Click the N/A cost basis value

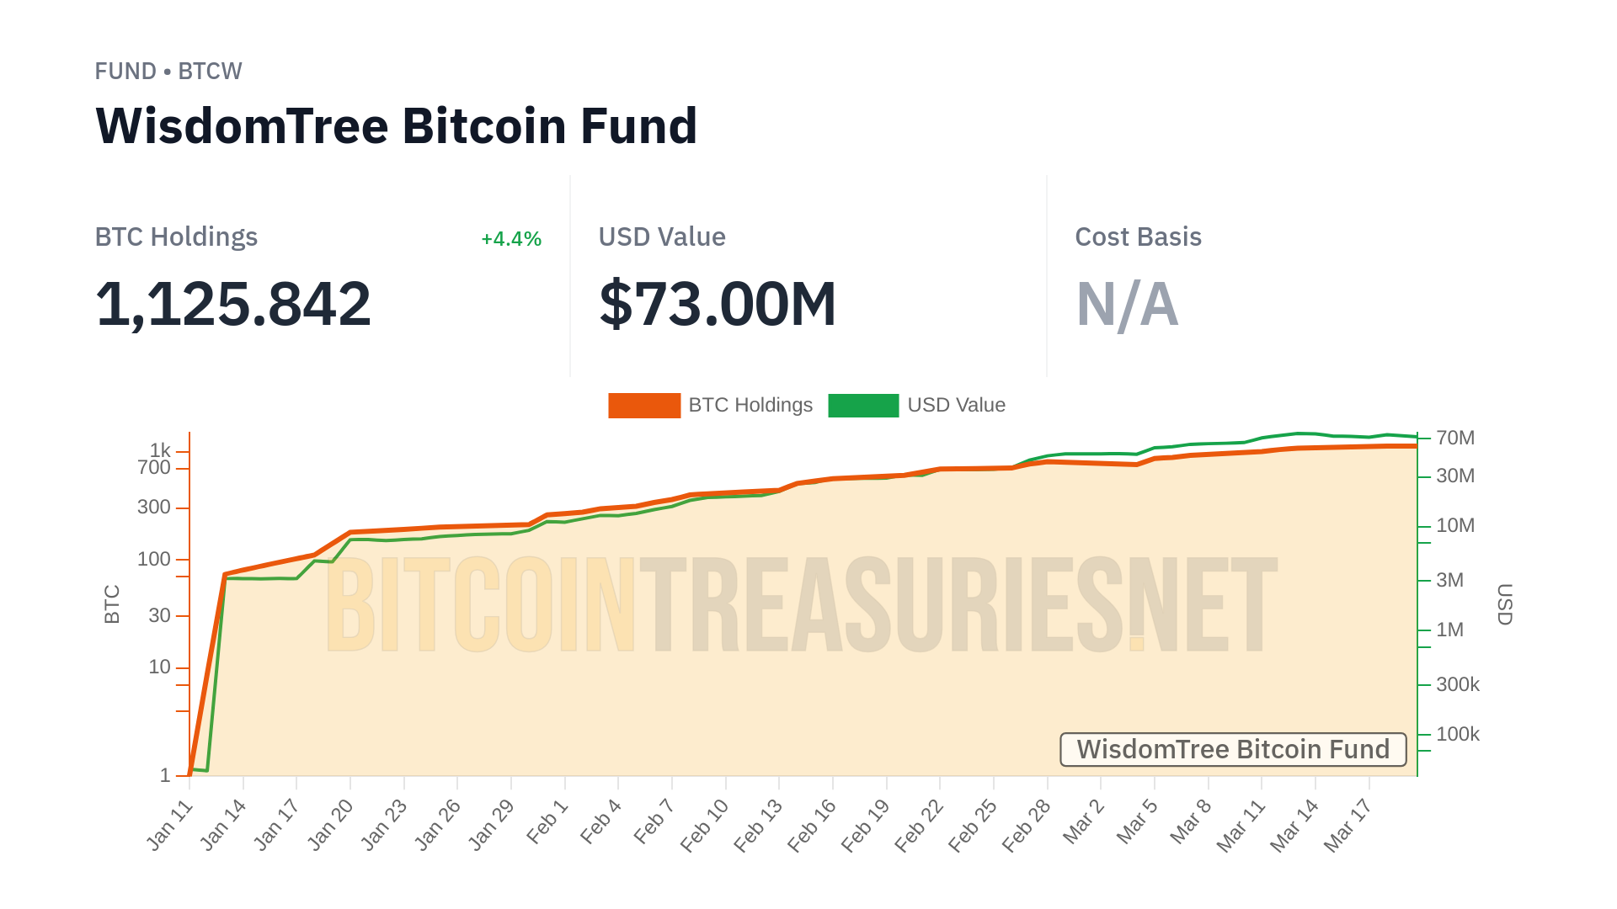coord(1127,304)
